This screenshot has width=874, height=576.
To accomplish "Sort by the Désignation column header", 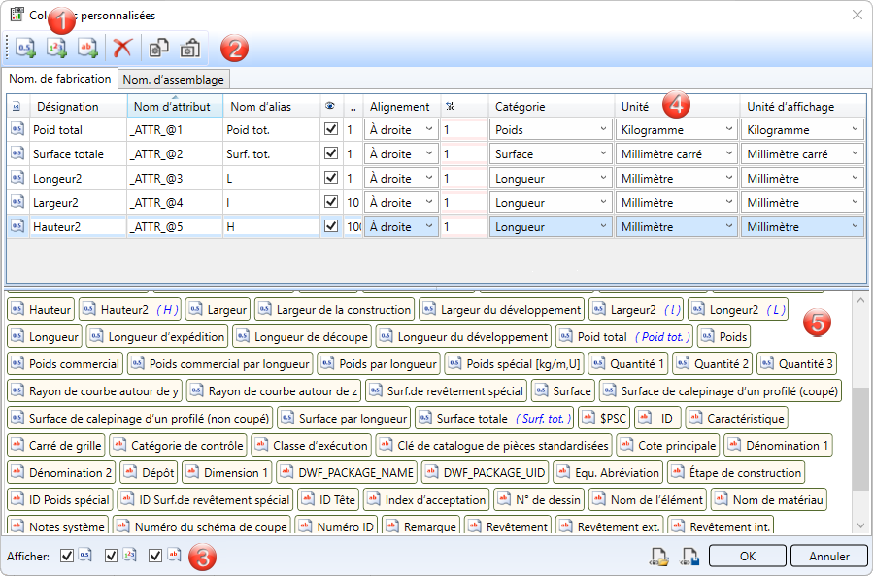I will pyautogui.click(x=77, y=106).
